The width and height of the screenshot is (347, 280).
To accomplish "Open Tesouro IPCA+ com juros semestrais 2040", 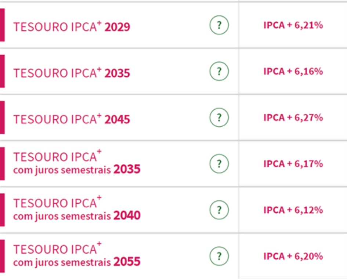I will click(x=77, y=208).
